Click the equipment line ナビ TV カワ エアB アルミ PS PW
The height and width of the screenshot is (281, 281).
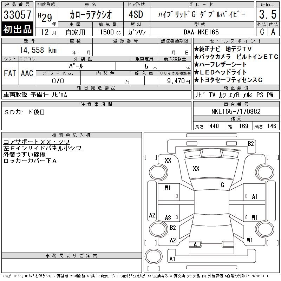(234, 95)
